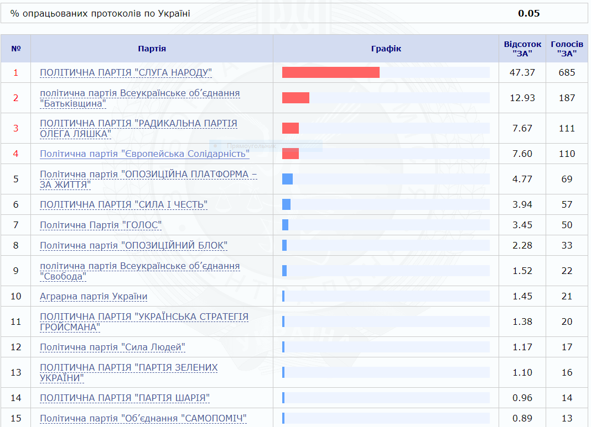Image resolution: width=591 pixels, height=427 pixels.
Task: Open the Об'єднання "САМОПОМІЧ" link
Action: pyautogui.click(x=143, y=418)
